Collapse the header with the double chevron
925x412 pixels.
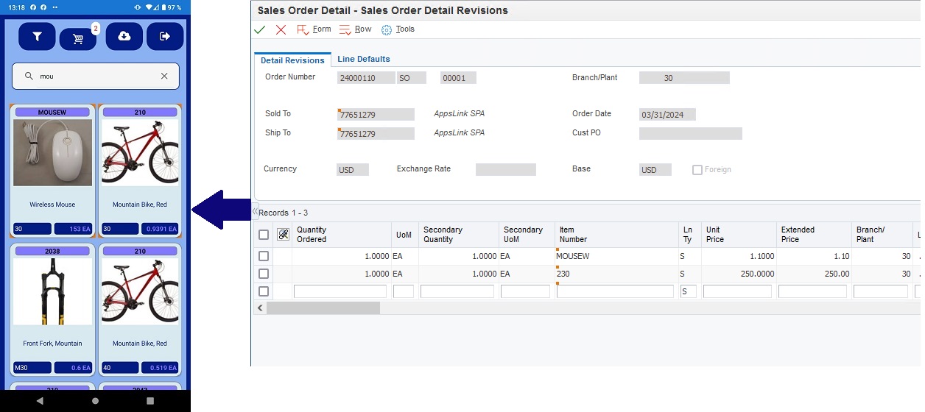[x=255, y=212]
